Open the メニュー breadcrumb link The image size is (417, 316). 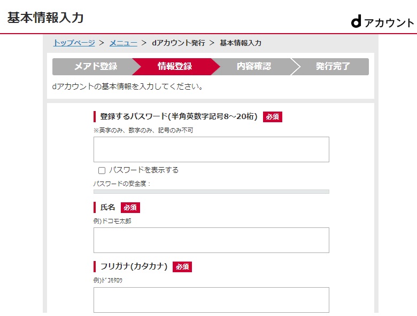(123, 43)
